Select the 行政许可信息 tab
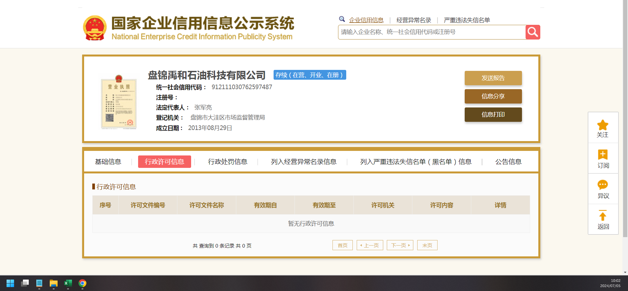Image resolution: width=628 pixels, height=291 pixels. click(165, 162)
